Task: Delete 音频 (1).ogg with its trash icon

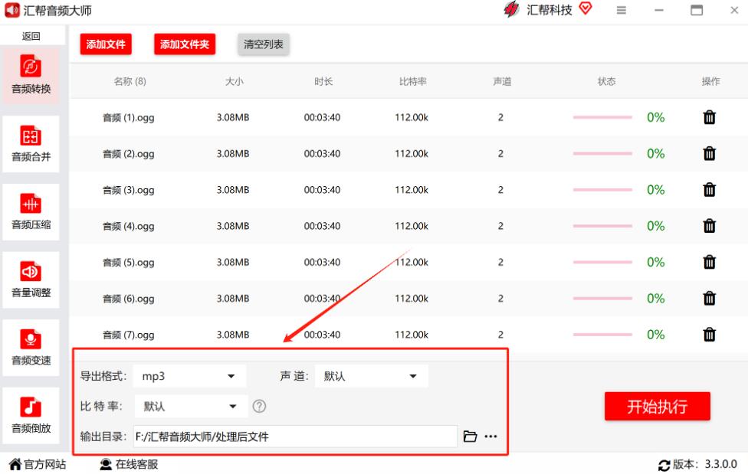Action: pos(710,117)
